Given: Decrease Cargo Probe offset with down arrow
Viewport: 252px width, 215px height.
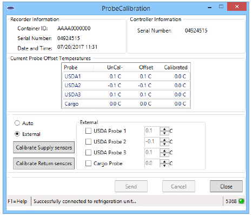Looking at the screenshot, I should [x=164, y=165].
